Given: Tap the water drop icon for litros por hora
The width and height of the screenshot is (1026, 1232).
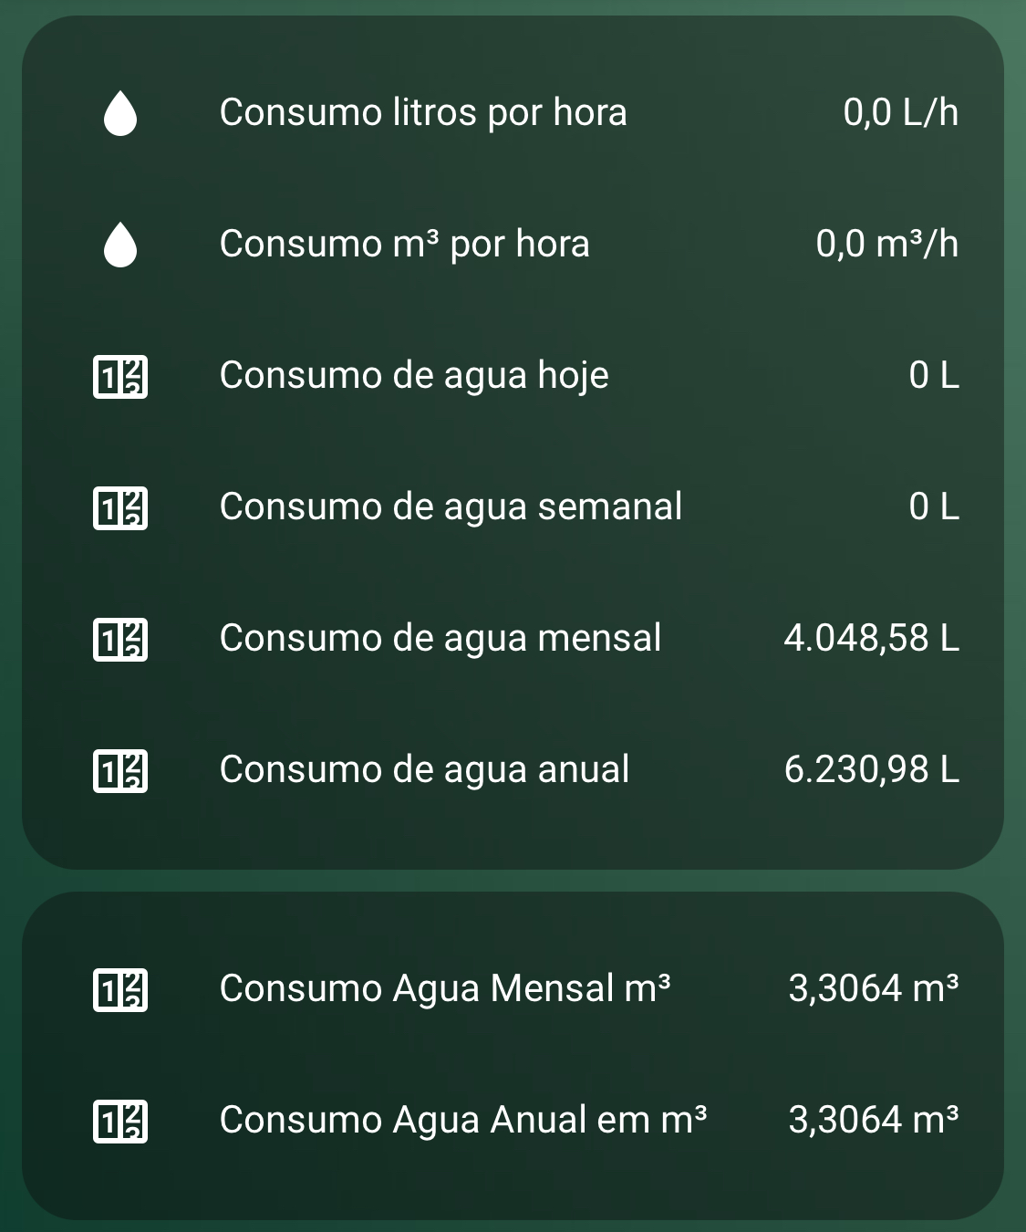Looking at the screenshot, I should (120, 114).
